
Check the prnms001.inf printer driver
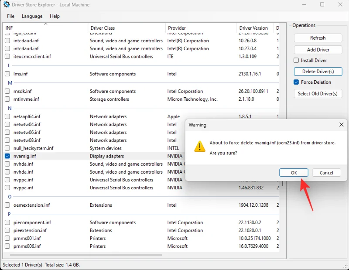coord(7,238)
